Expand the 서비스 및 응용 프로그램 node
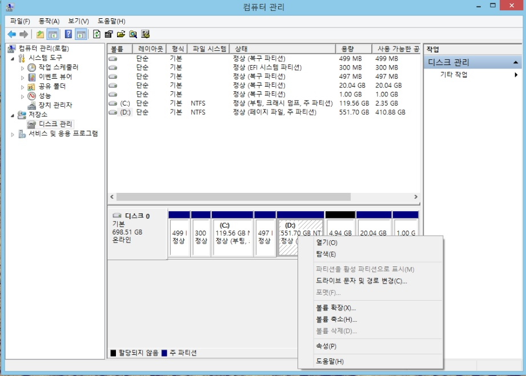This screenshot has width=526, height=376. click(13, 134)
